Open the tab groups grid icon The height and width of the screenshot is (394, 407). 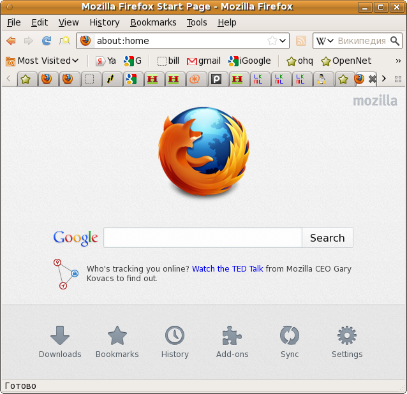(x=398, y=79)
